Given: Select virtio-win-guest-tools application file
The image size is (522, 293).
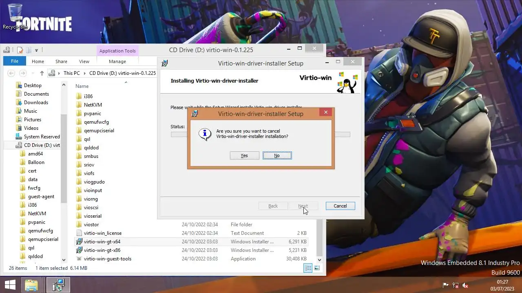Looking at the screenshot, I should point(108,259).
